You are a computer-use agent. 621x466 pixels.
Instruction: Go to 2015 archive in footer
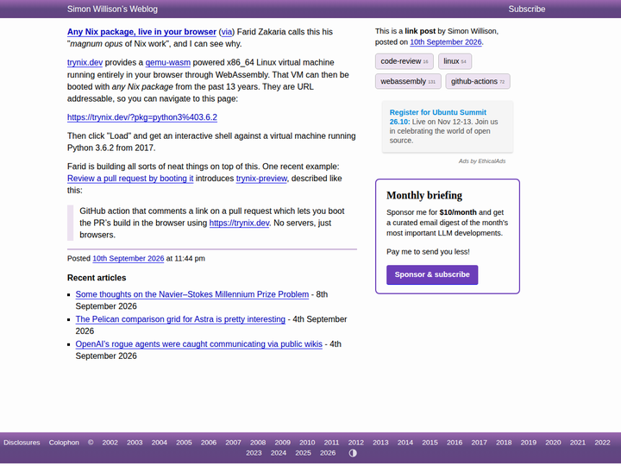pos(430,442)
